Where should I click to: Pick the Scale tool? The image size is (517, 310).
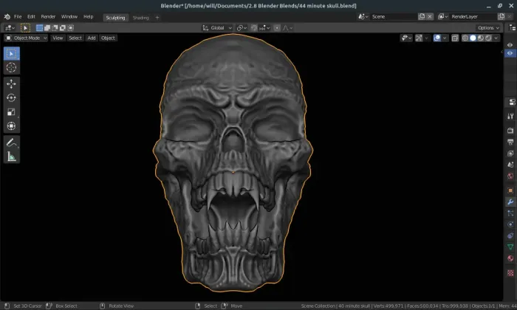pos(12,112)
